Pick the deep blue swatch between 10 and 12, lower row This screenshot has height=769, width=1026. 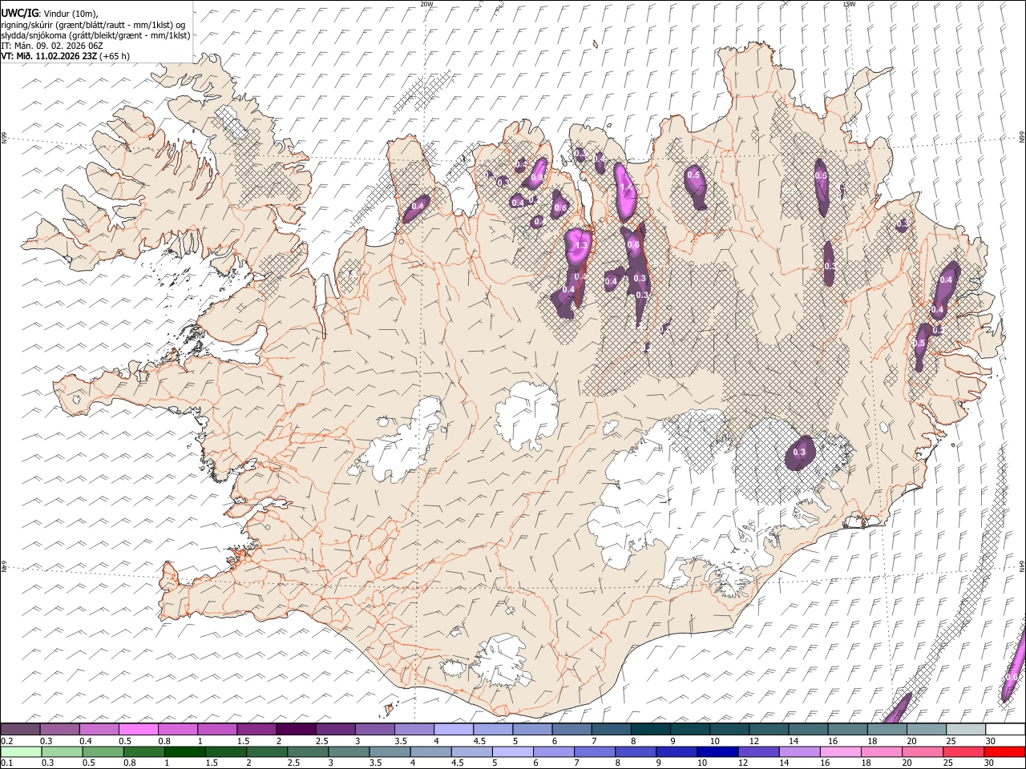(x=718, y=752)
